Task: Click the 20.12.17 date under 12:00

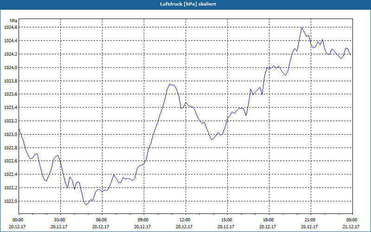Action: point(184,226)
